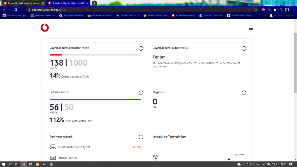Open Windows taskbar search
Viewport: 297px width, 167px height.
pos(10,164)
